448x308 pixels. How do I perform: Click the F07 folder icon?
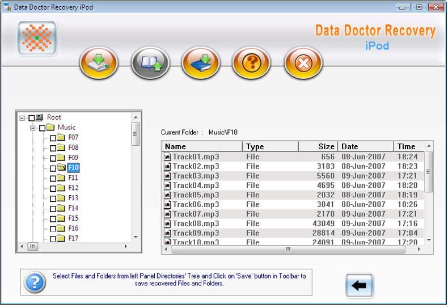pyautogui.click(x=61, y=137)
